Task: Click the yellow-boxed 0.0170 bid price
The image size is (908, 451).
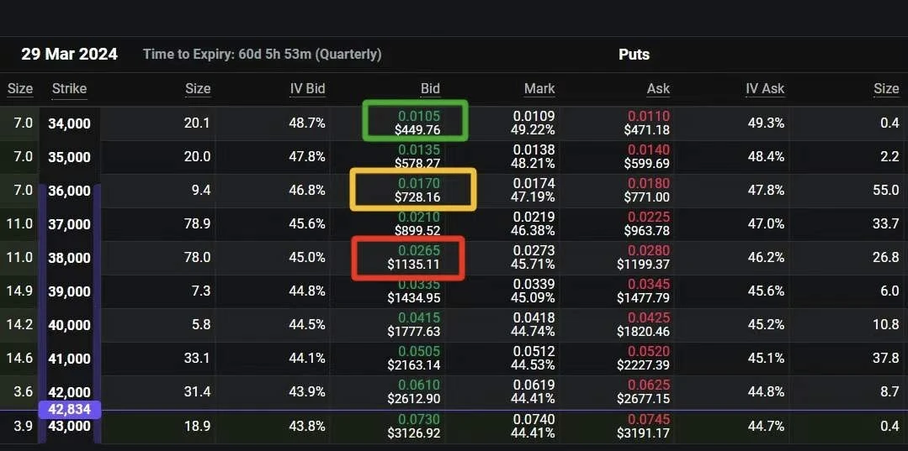Action: pos(417,183)
